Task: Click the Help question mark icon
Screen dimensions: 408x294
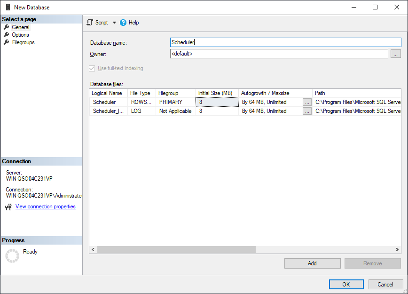Action: pos(124,23)
